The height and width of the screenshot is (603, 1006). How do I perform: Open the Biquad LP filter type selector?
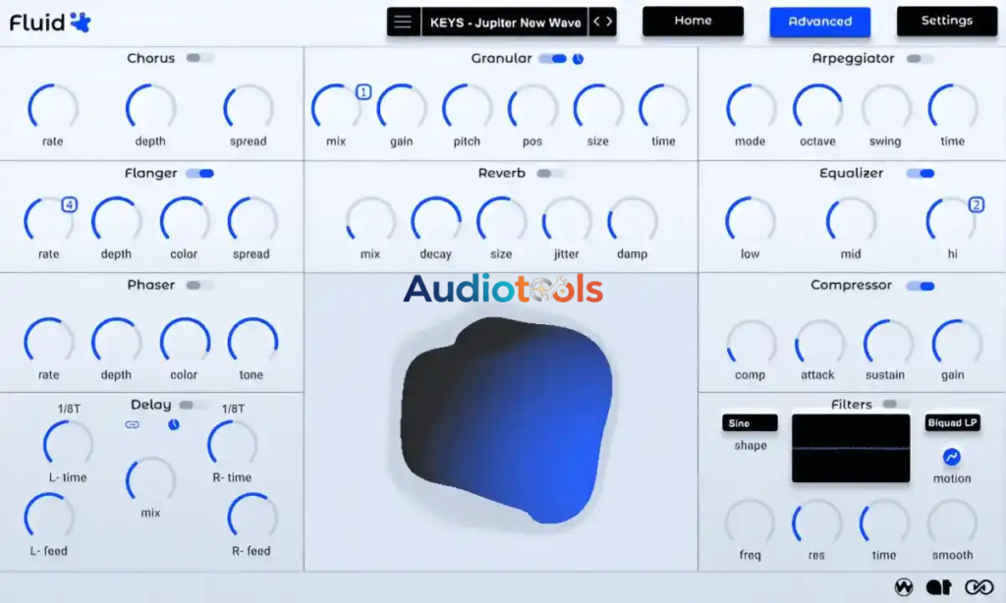point(952,422)
